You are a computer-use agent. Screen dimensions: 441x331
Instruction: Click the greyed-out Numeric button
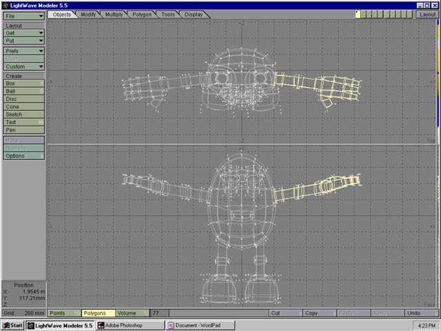coord(24,148)
